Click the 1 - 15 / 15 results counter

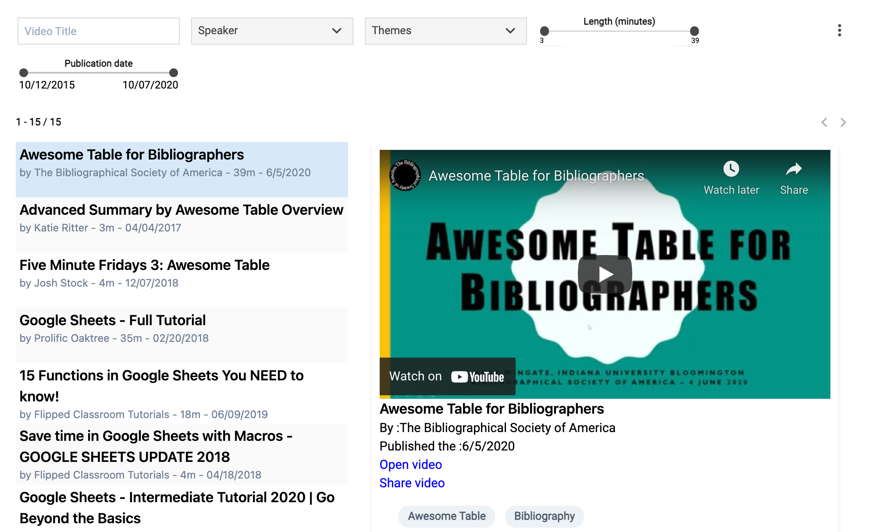click(39, 122)
